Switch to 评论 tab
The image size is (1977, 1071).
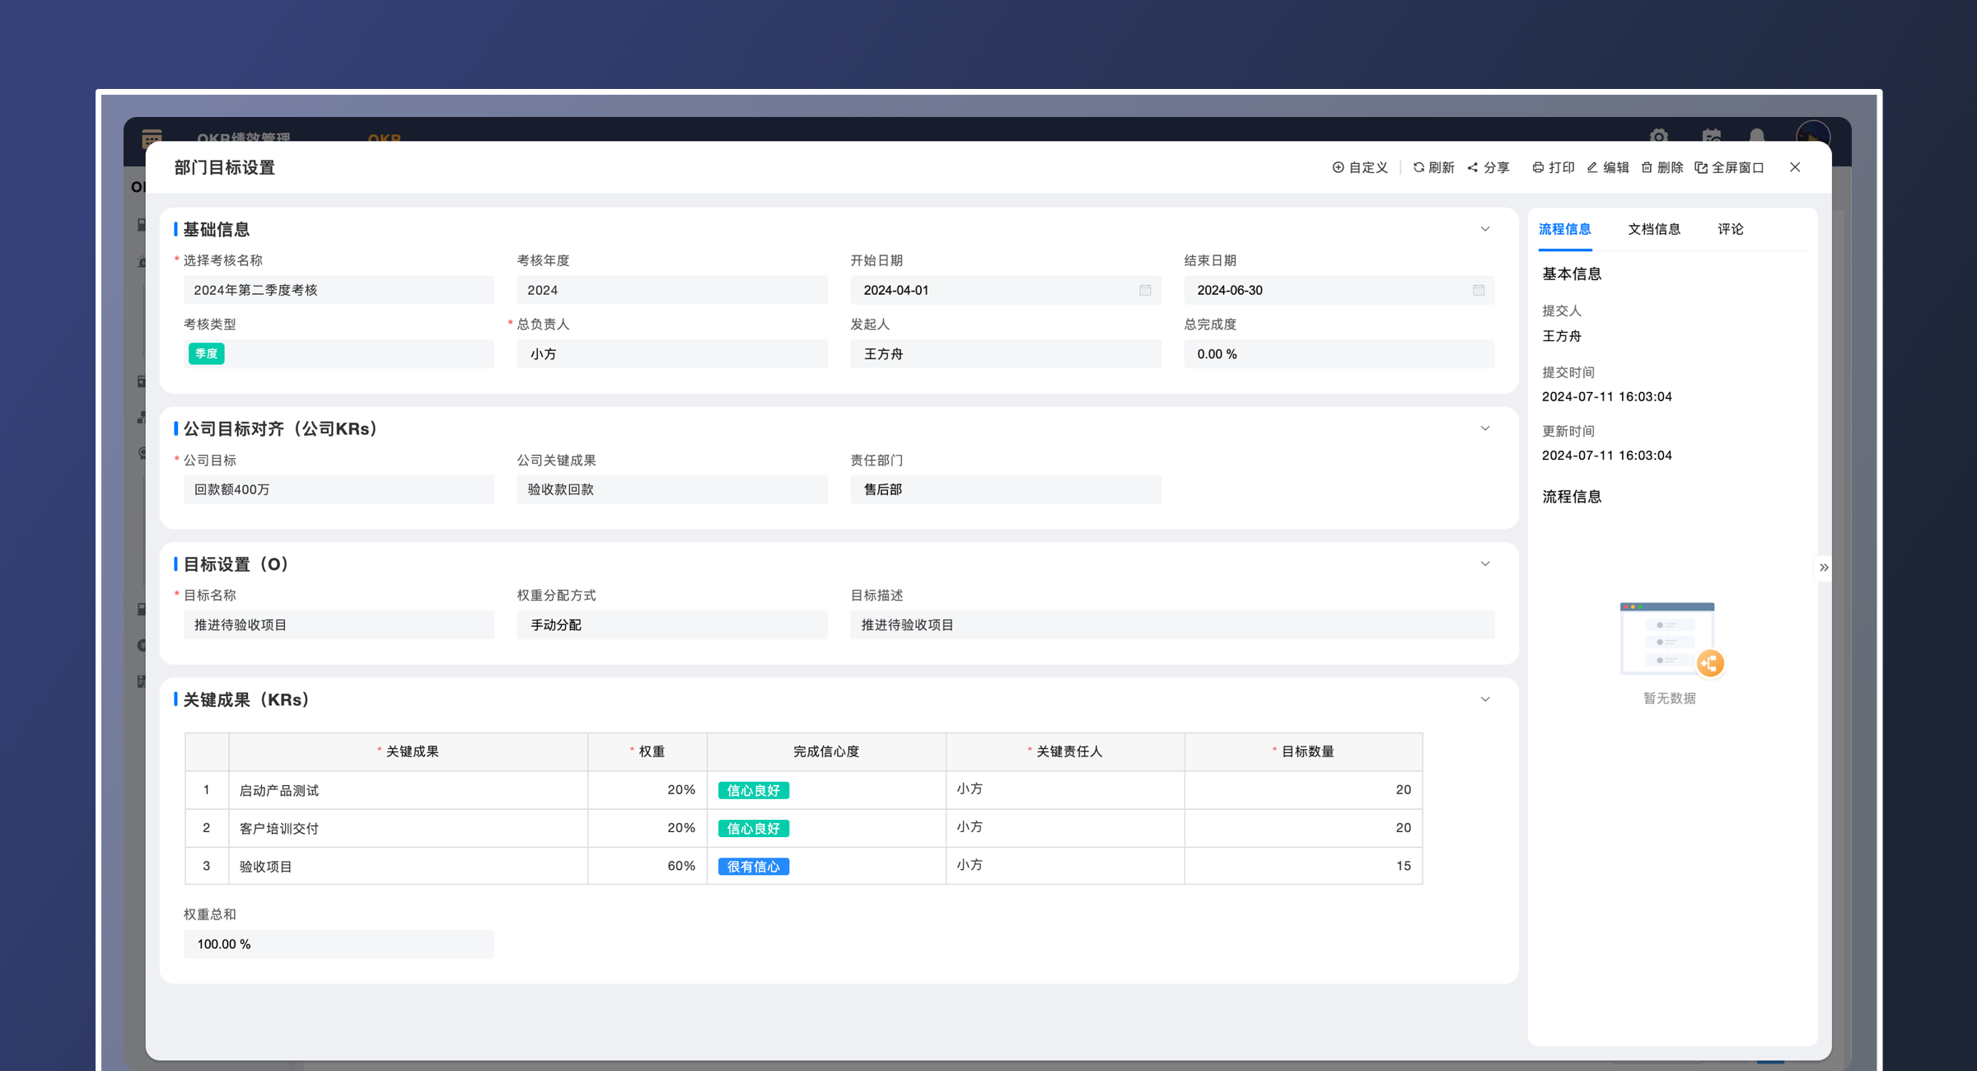[1730, 229]
